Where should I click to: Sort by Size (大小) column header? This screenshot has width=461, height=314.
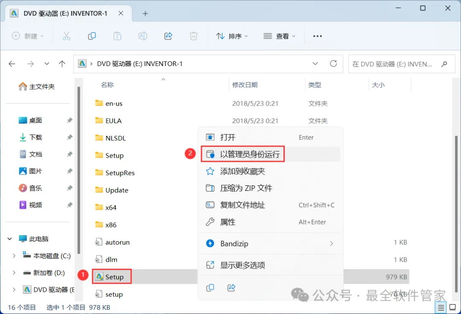coord(378,85)
